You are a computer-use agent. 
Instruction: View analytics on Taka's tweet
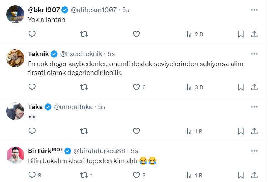click(194, 131)
